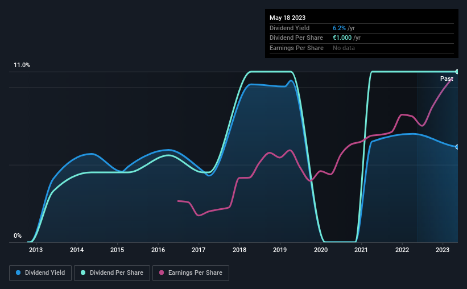
Task: Click the 2022 x-axis label
Action: (x=402, y=250)
